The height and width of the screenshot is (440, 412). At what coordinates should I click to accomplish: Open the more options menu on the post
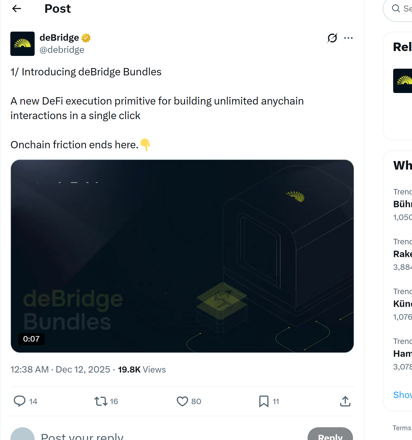point(348,38)
